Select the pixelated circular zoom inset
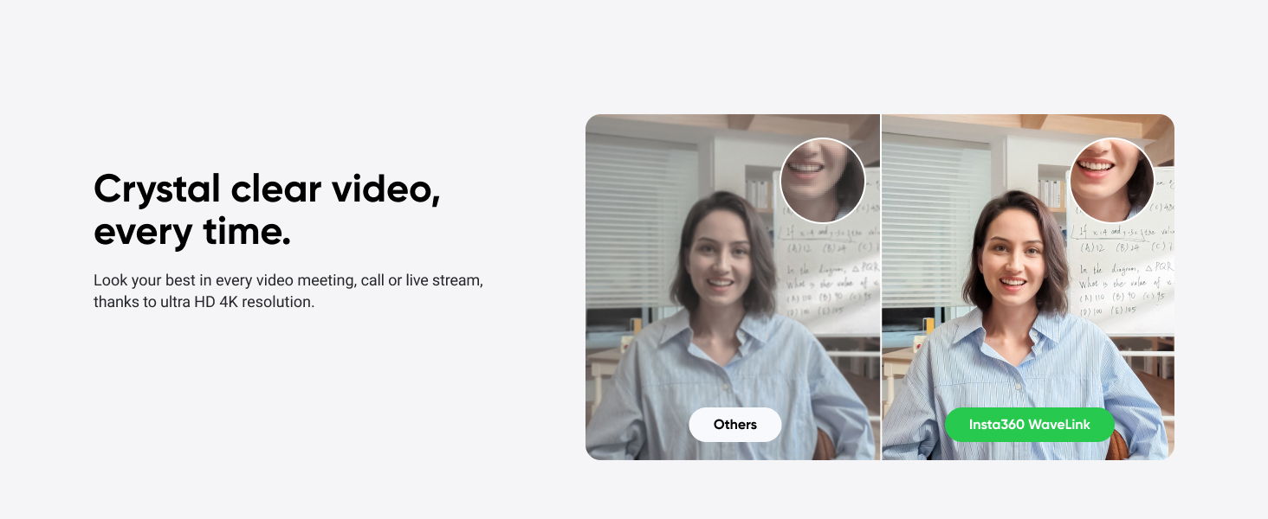1268x519 pixels. [822, 180]
